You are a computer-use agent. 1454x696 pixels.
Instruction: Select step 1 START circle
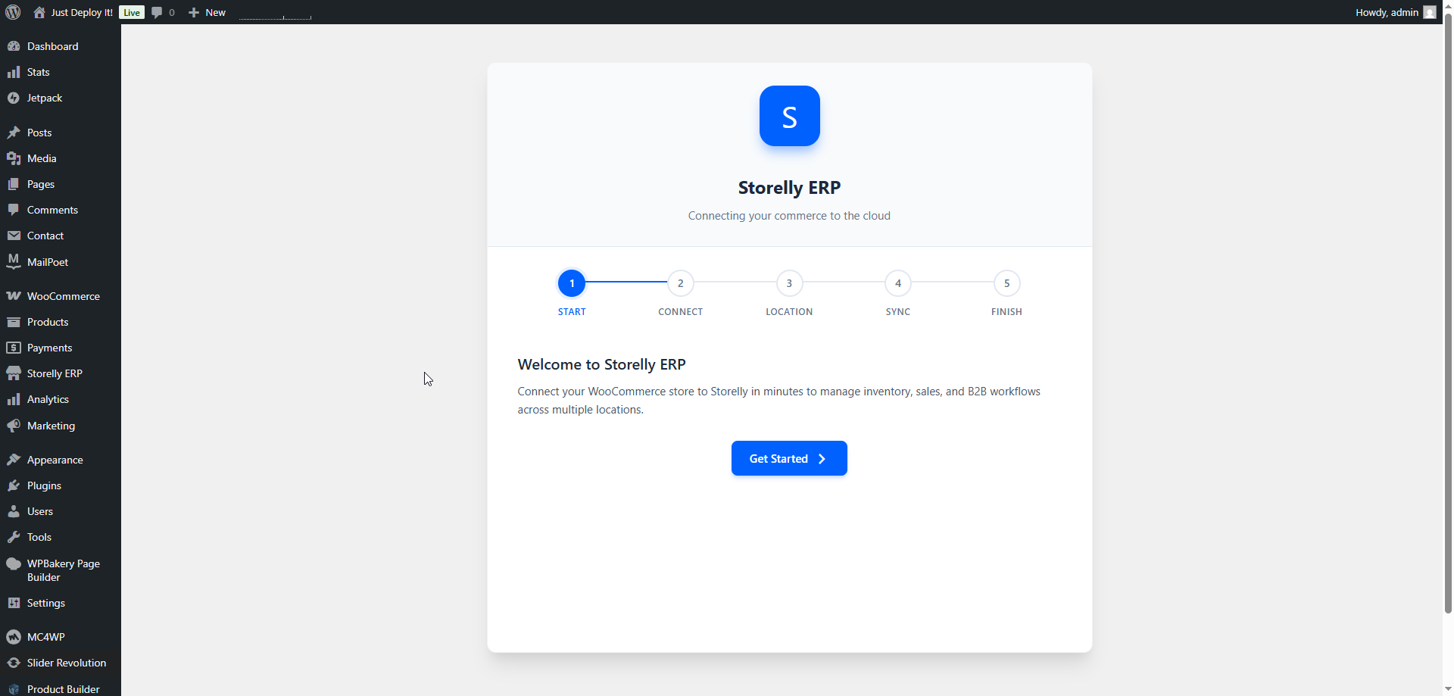[572, 283]
